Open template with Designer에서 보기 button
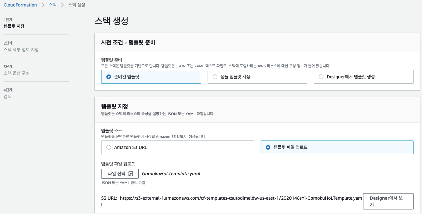This screenshot has height=214, width=422. (388, 201)
